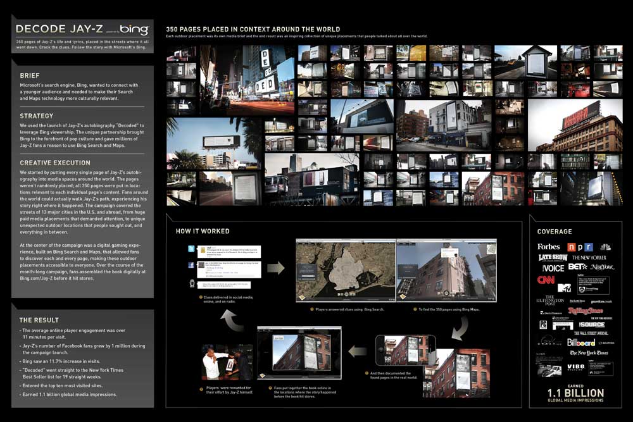Click caption 'Players answered clues using Bing Search.'
633x422 pixels.
click(349, 309)
